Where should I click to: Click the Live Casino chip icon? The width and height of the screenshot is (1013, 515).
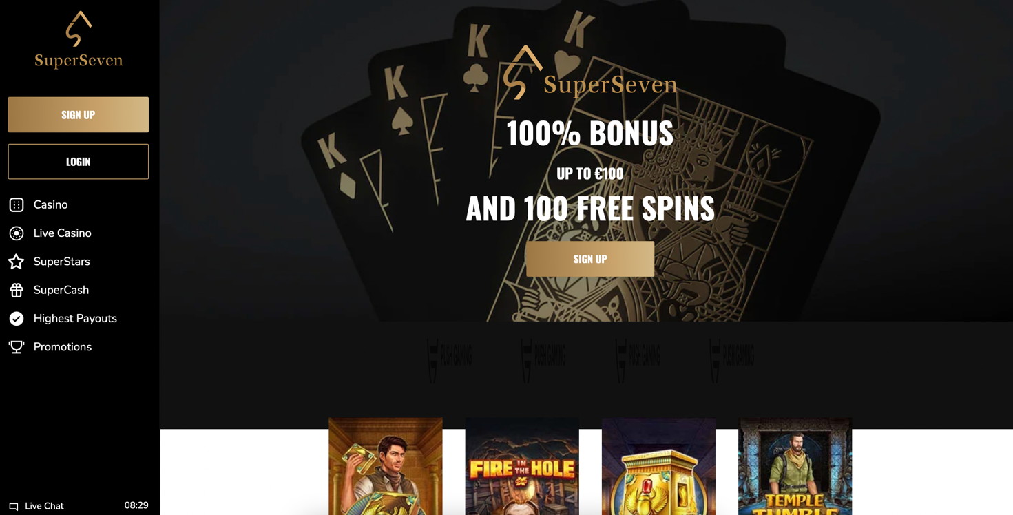[x=17, y=233]
